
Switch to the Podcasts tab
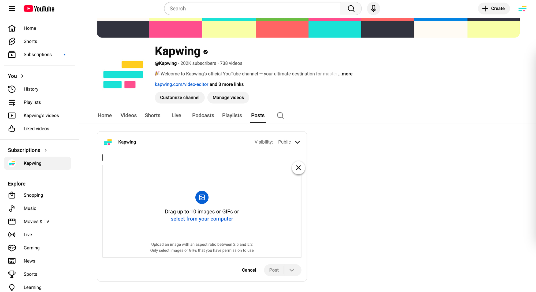203,115
